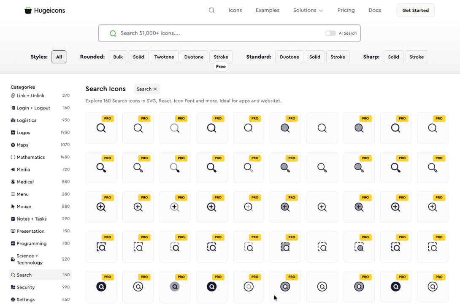Click the Maps category icon in the sidebar
Image resolution: width=460 pixels, height=305 pixels.
coord(13,145)
